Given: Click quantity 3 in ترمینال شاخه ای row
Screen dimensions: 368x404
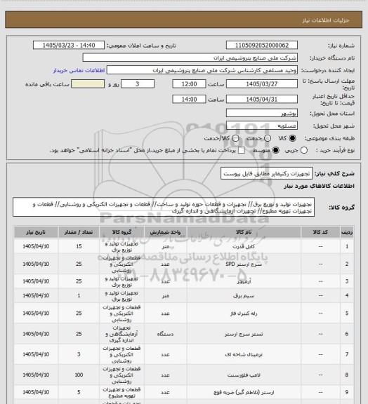Looking at the screenshot, I should pyautogui.click(x=79, y=354).
